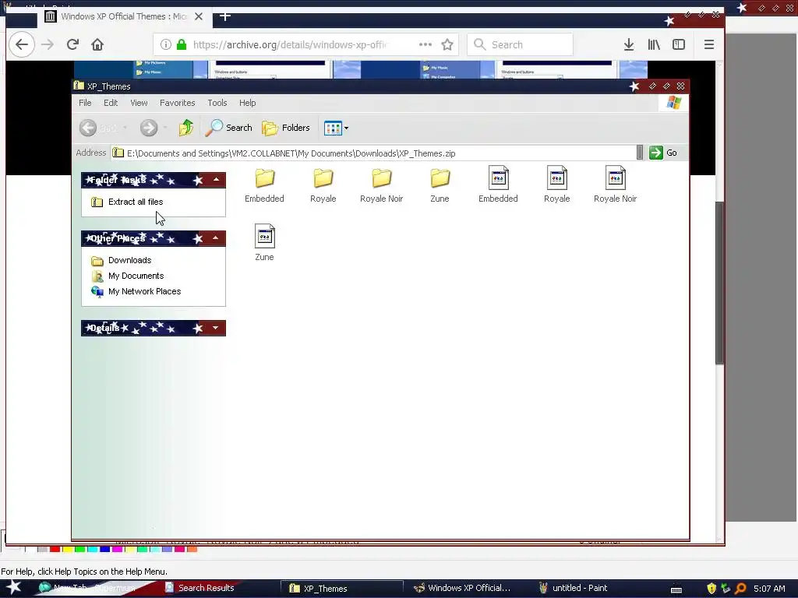Open the View menu

point(139,103)
